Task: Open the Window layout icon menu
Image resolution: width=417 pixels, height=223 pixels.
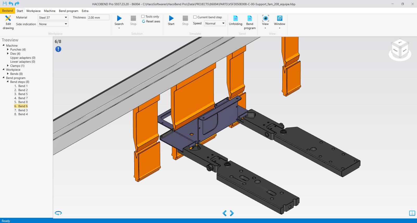Action: click(279, 18)
